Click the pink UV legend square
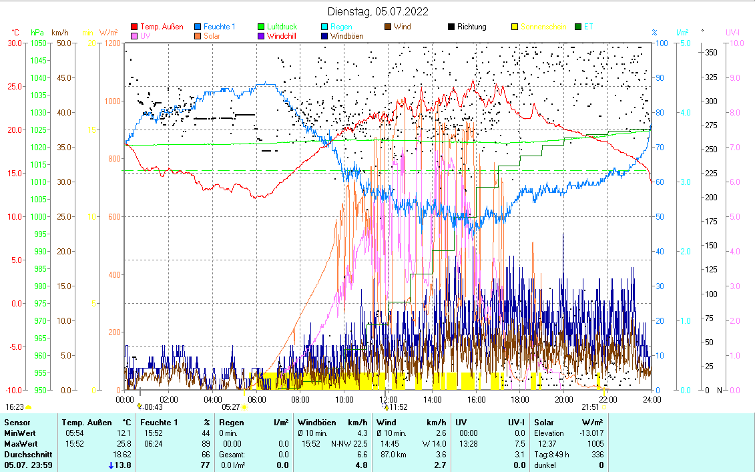The image size is (755, 472). tap(135, 36)
